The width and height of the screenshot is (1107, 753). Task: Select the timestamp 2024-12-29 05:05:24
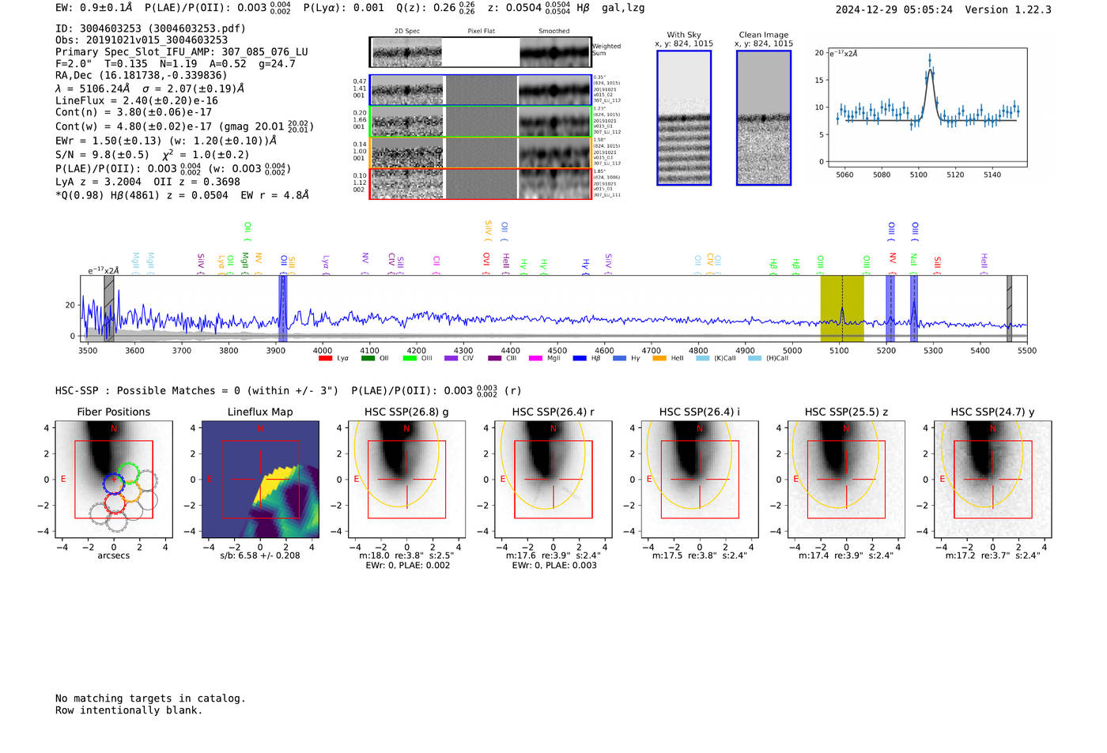click(x=894, y=9)
